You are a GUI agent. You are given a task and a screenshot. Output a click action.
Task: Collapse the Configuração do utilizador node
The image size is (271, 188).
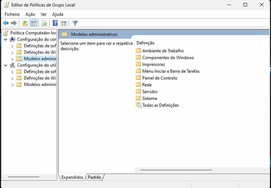(6, 65)
